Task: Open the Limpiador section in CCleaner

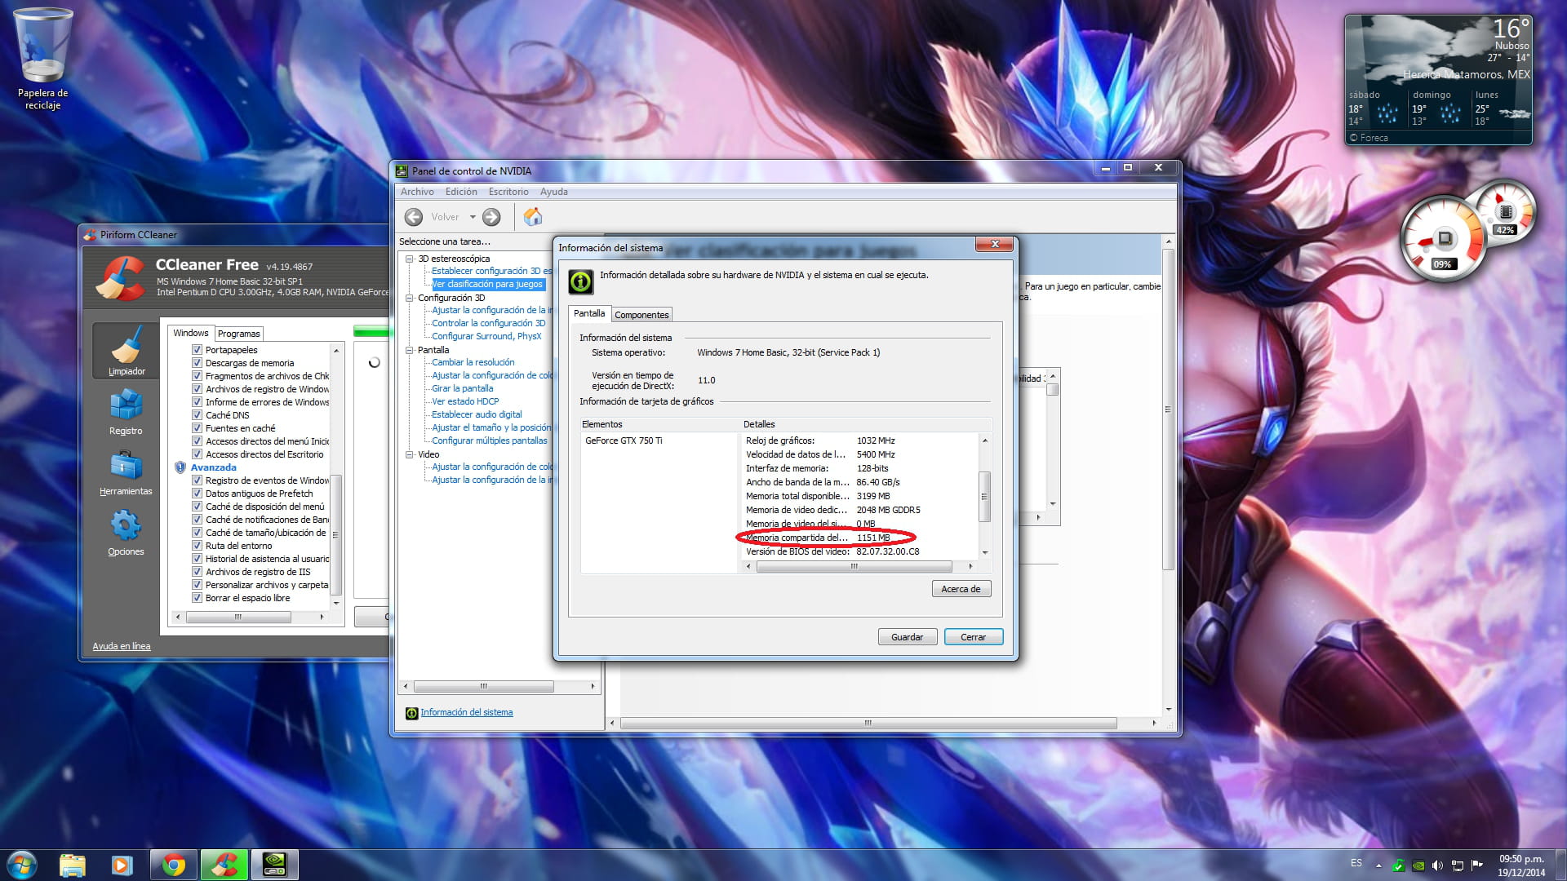Action: tap(127, 351)
